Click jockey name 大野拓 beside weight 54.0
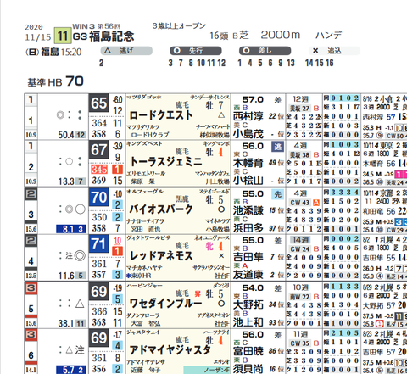This screenshot has height=374, width=407. pyautogui.click(x=248, y=304)
